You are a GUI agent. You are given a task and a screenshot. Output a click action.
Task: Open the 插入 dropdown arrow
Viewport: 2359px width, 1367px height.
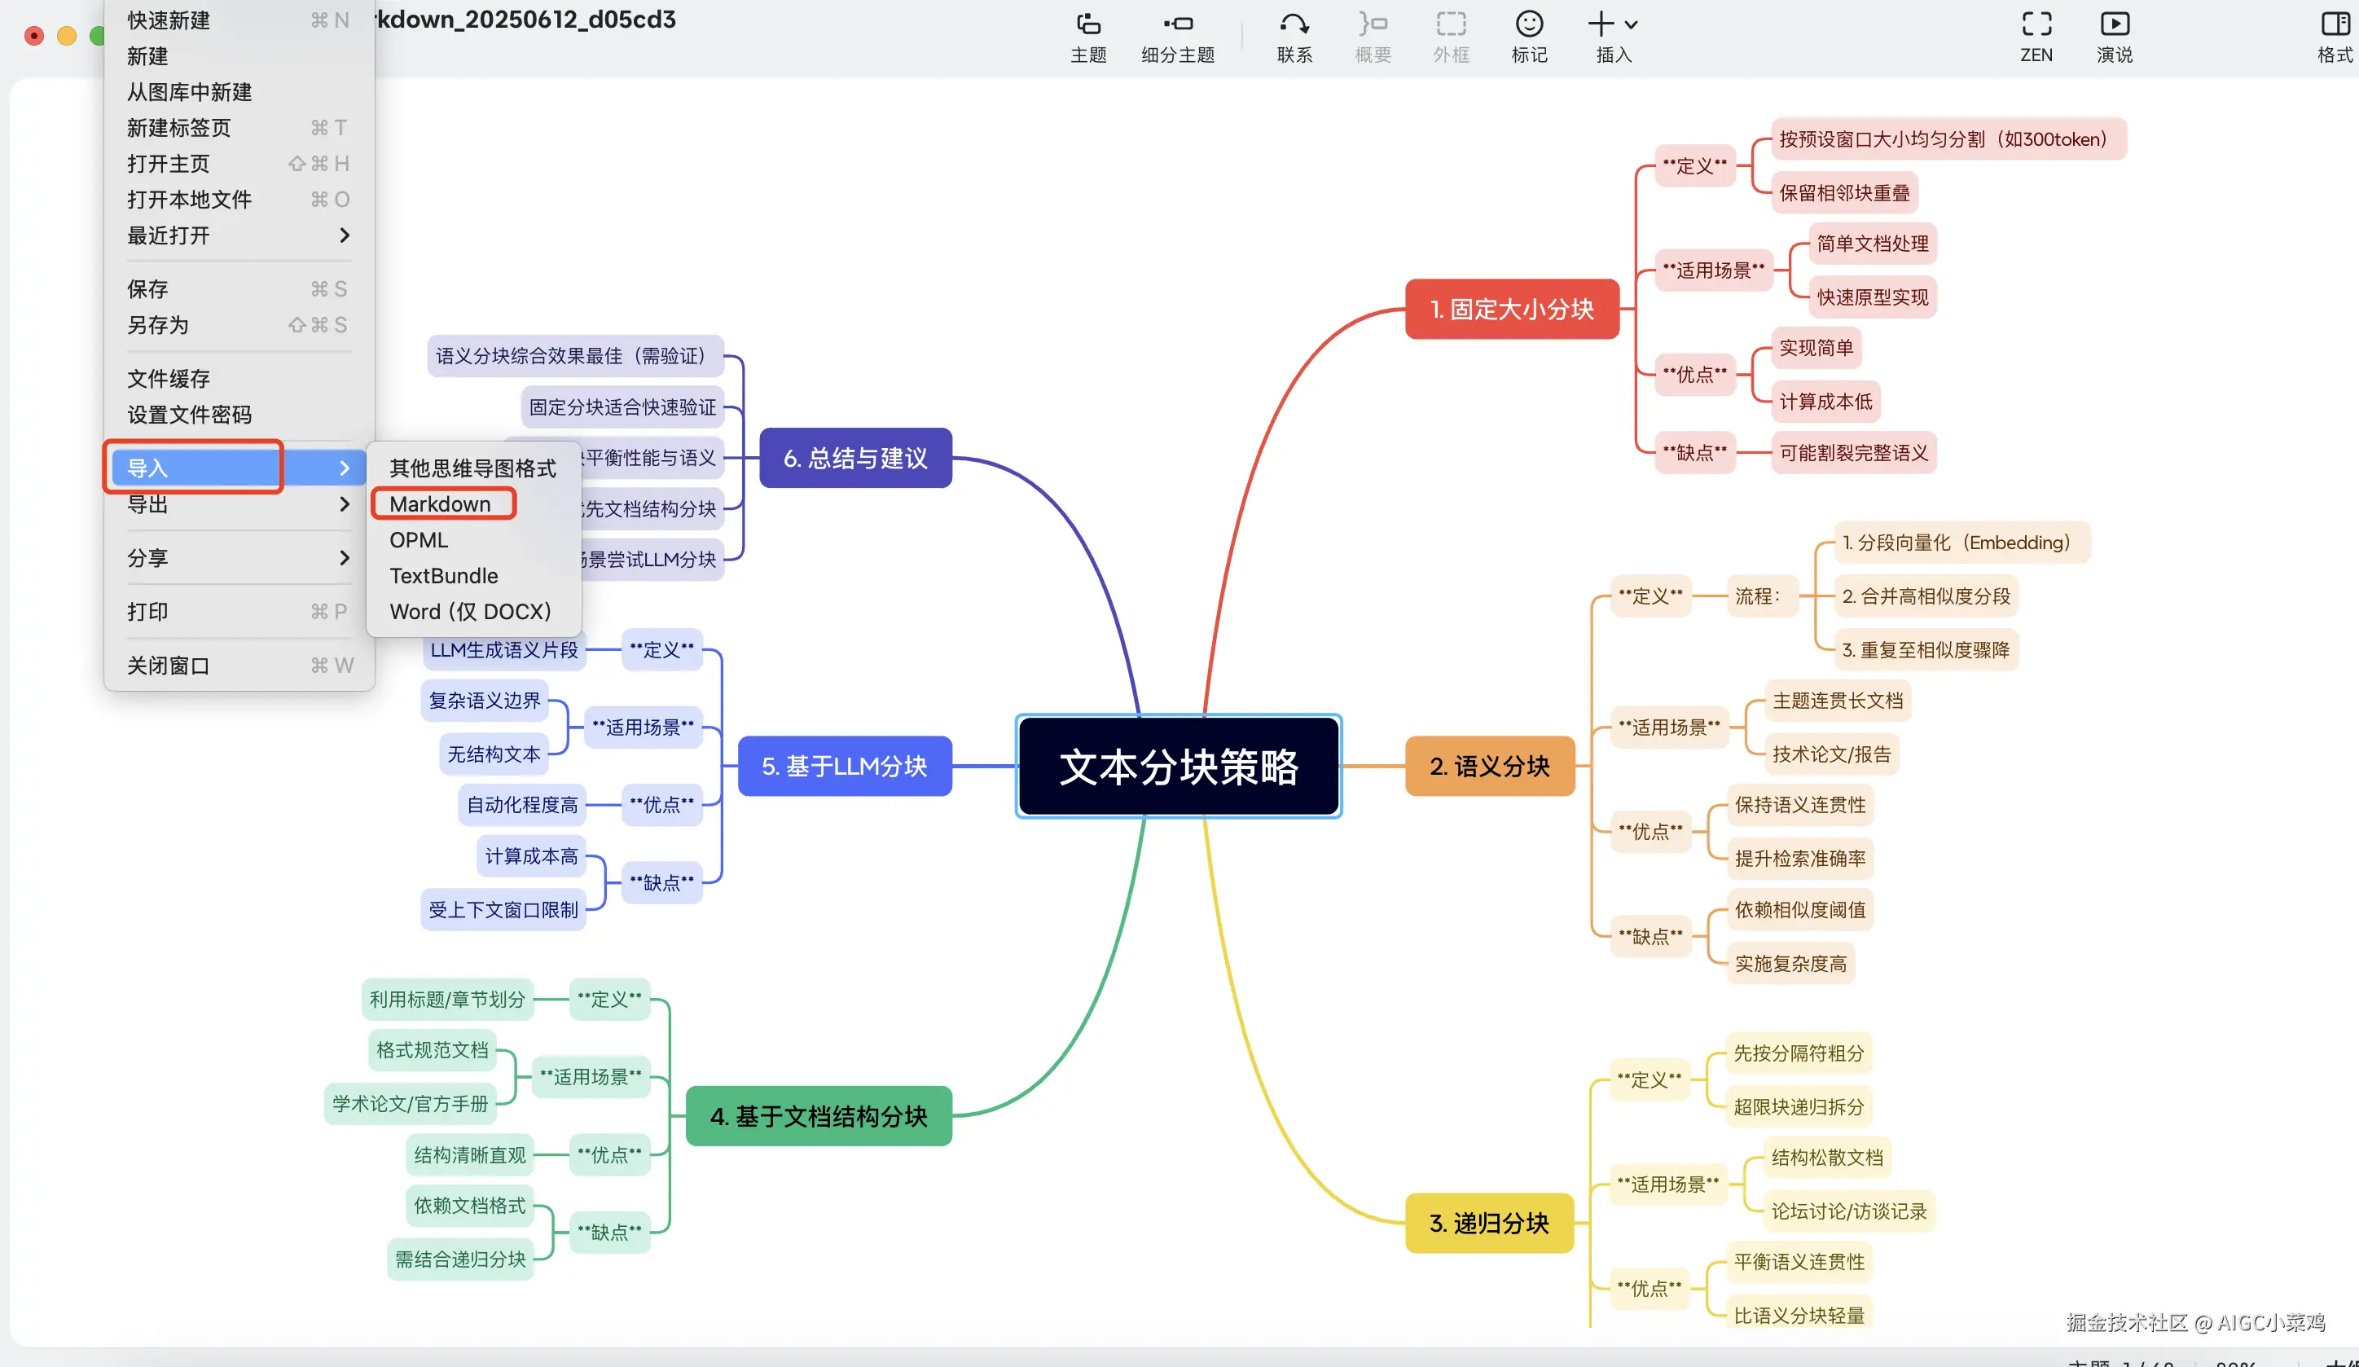coord(1631,25)
